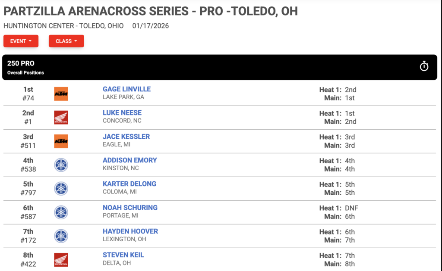Viewport: 442px width, 271px height.
Task: Click the stopwatch icon in 250 PRO header
Action: pyautogui.click(x=424, y=66)
